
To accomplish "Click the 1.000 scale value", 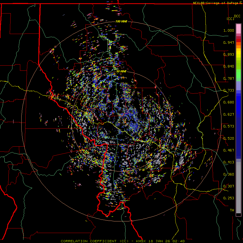I will 229,30.
